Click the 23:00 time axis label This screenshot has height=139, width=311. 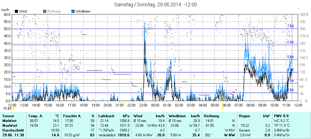[x=143, y=105]
